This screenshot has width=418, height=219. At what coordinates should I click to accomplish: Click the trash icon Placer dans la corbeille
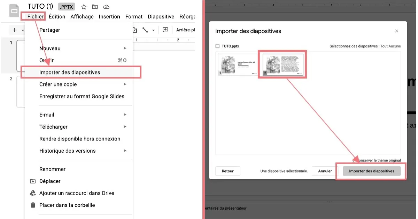[33, 205]
